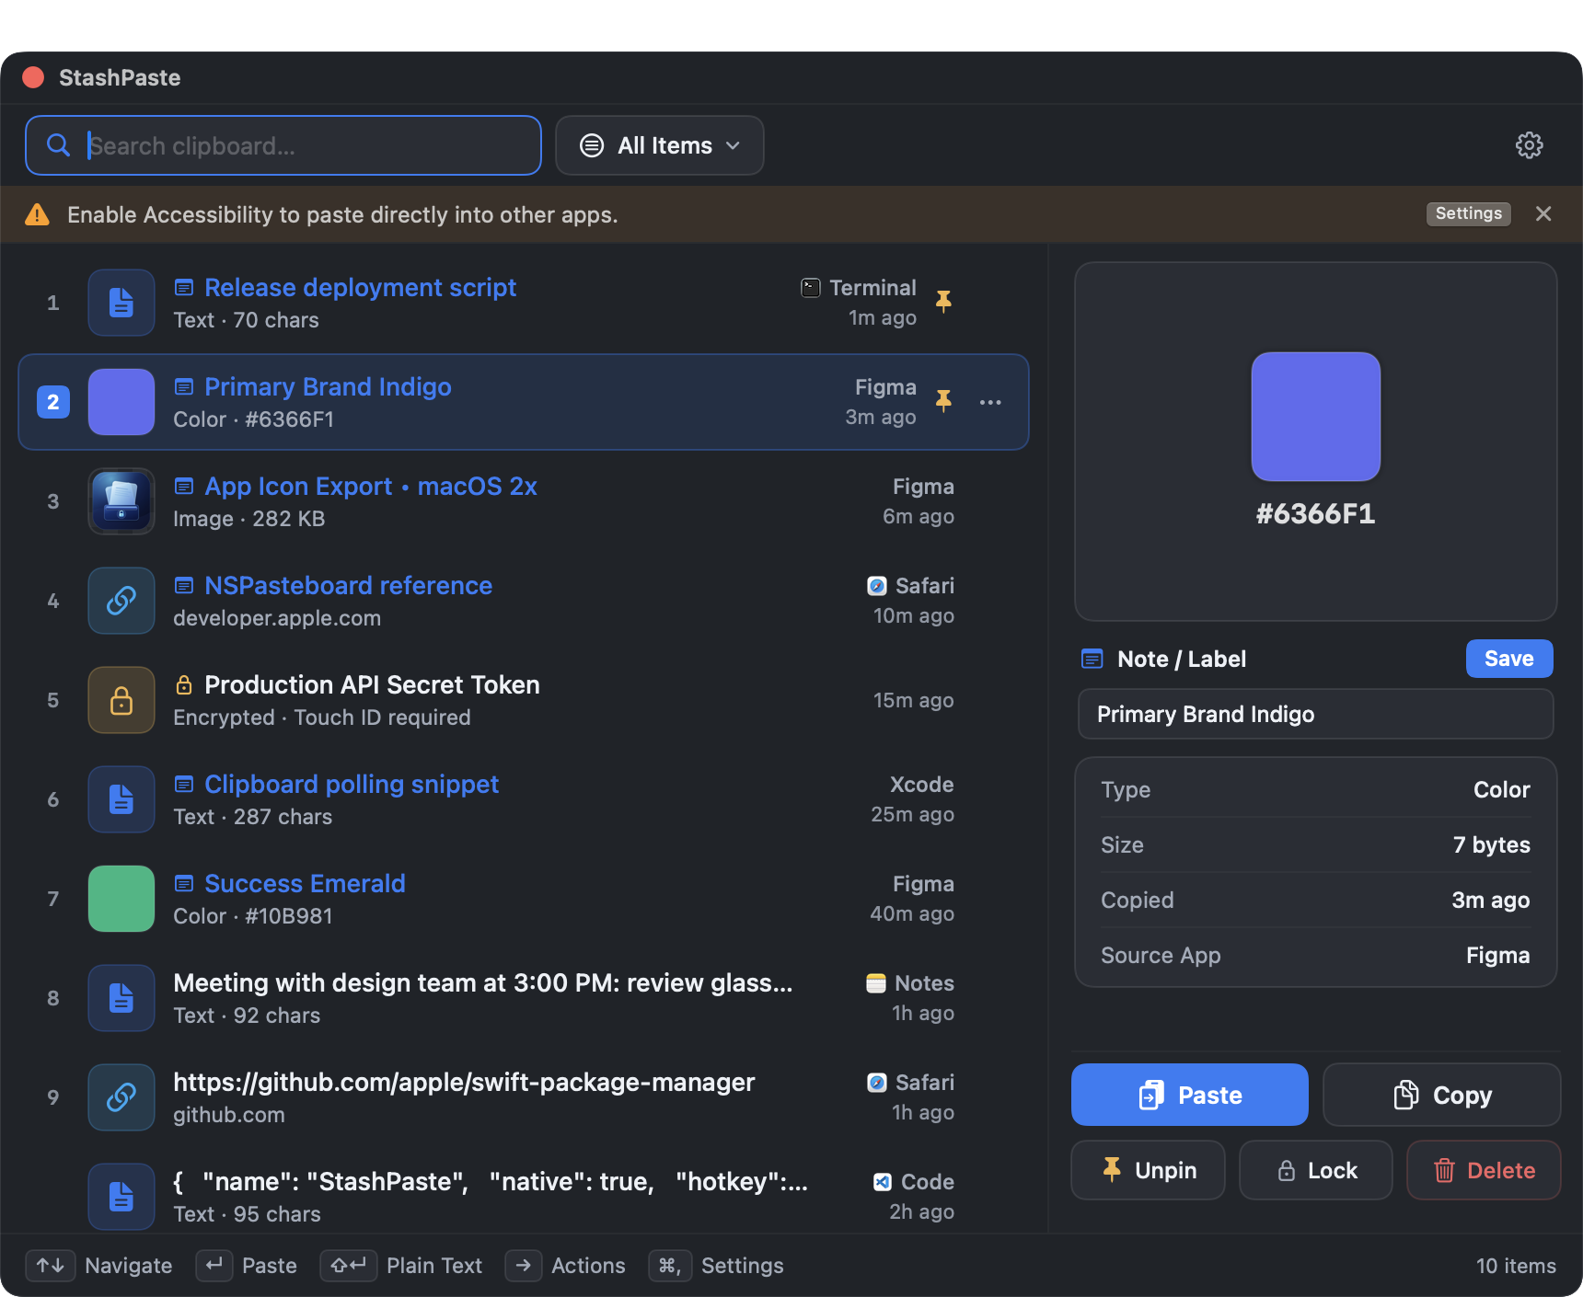Click the "7 bytes" size value
This screenshot has width=1583, height=1297.
(x=1491, y=844)
